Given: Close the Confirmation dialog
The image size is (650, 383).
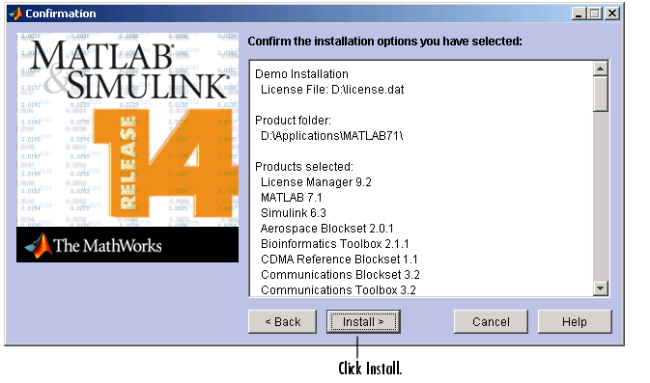Looking at the screenshot, I should (x=612, y=14).
